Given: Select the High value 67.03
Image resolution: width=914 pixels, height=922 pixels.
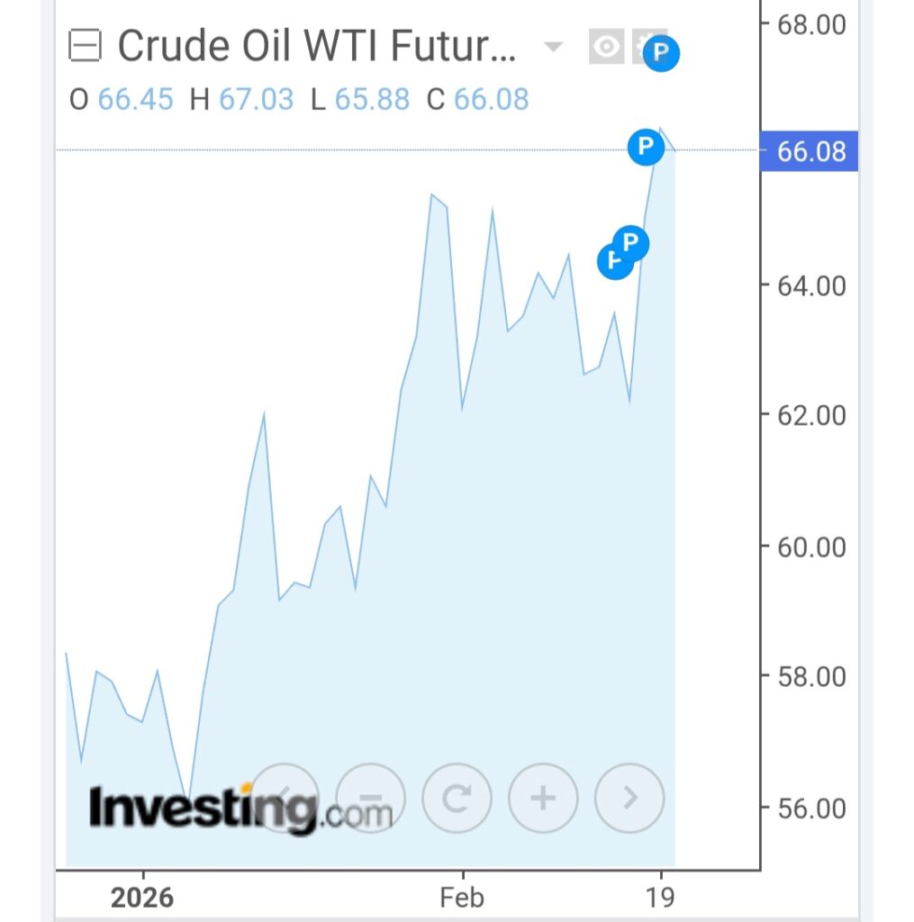Looking at the screenshot, I should tap(256, 99).
